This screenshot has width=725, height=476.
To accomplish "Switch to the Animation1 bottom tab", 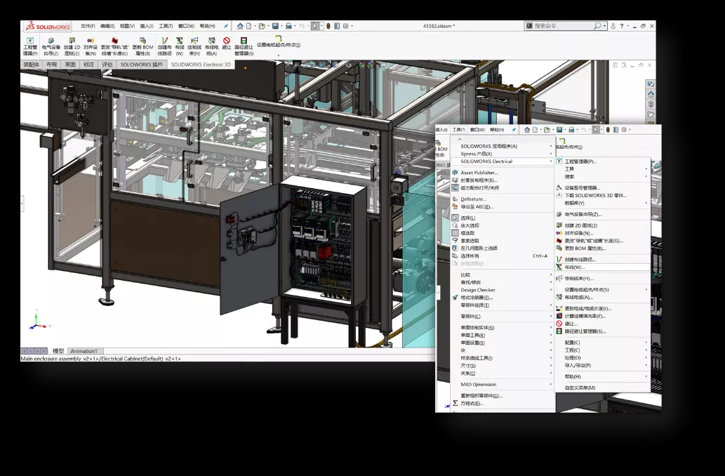I will (86, 351).
